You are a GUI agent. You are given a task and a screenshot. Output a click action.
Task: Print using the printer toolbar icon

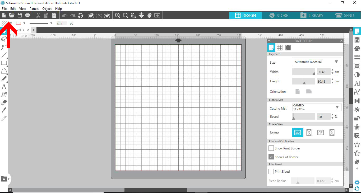click(27, 15)
